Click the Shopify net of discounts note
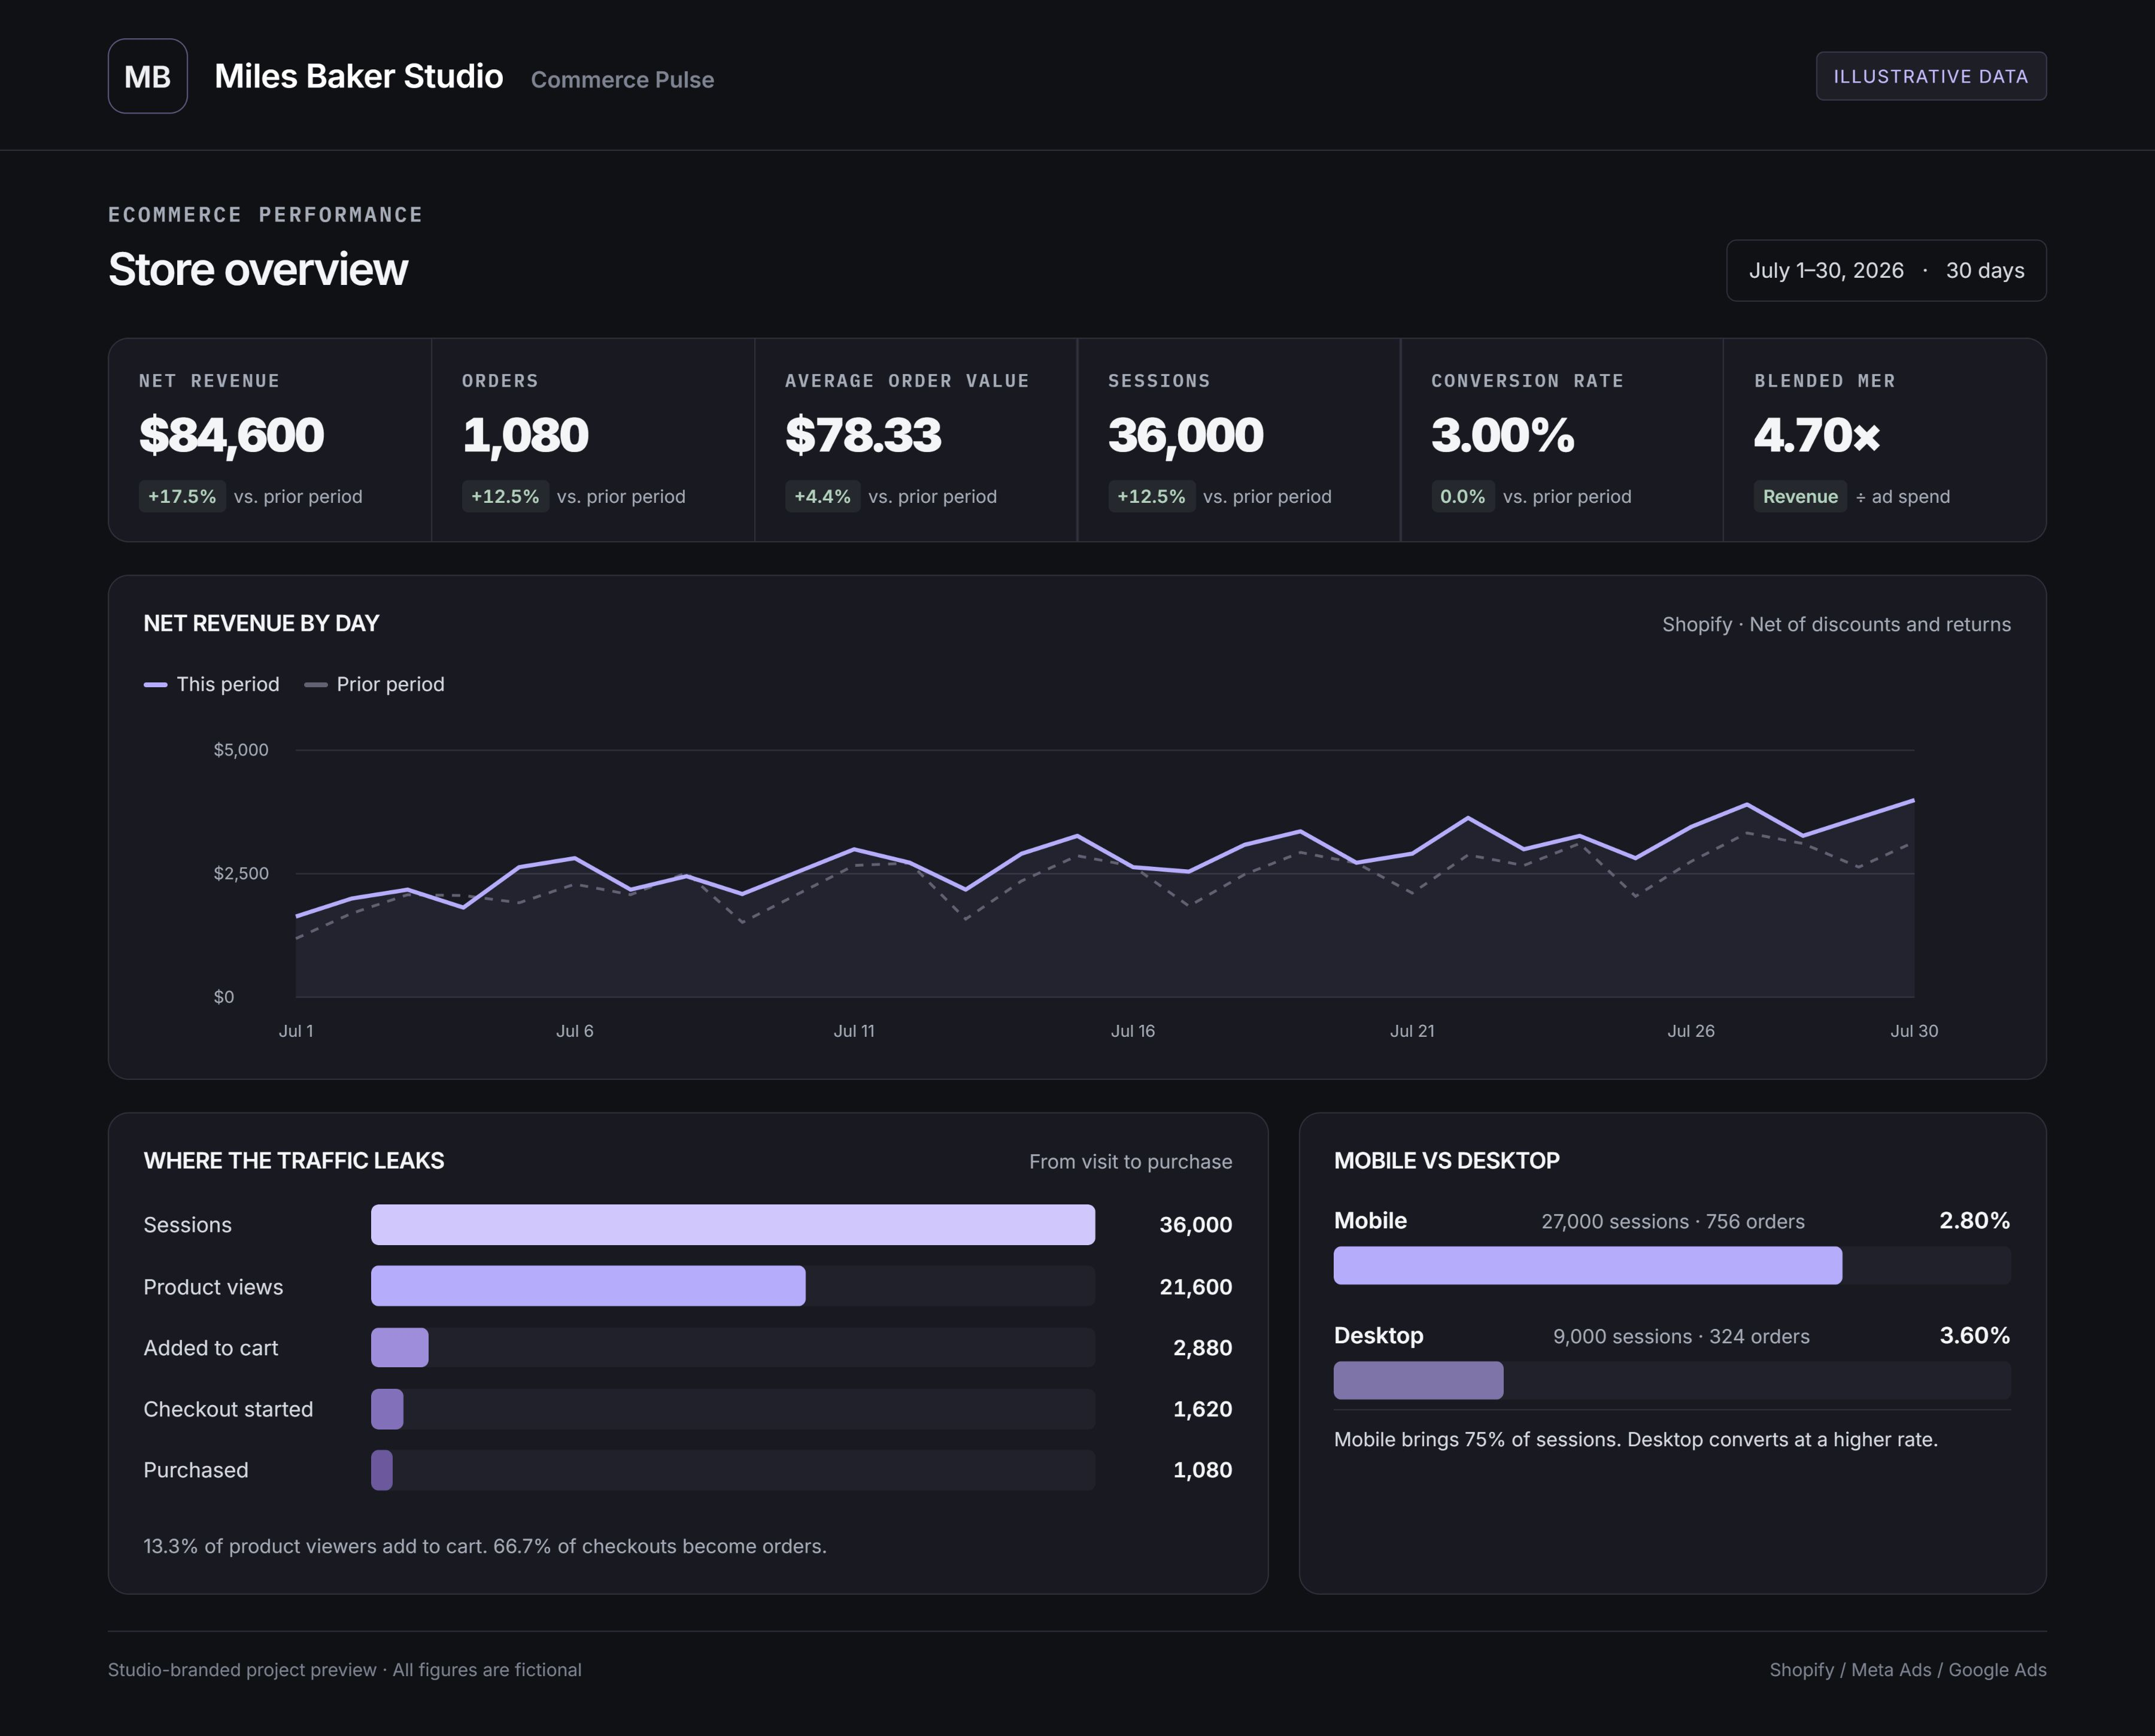2155x1736 pixels. tap(1836, 624)
